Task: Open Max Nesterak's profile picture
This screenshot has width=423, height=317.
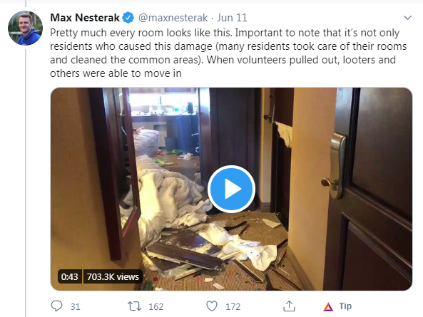Action: (26, 28)
